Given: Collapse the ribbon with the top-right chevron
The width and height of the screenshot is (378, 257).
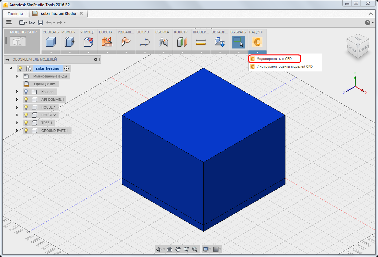Looking at the screenshot, I should pyautogui.click(x=371, y=14).
